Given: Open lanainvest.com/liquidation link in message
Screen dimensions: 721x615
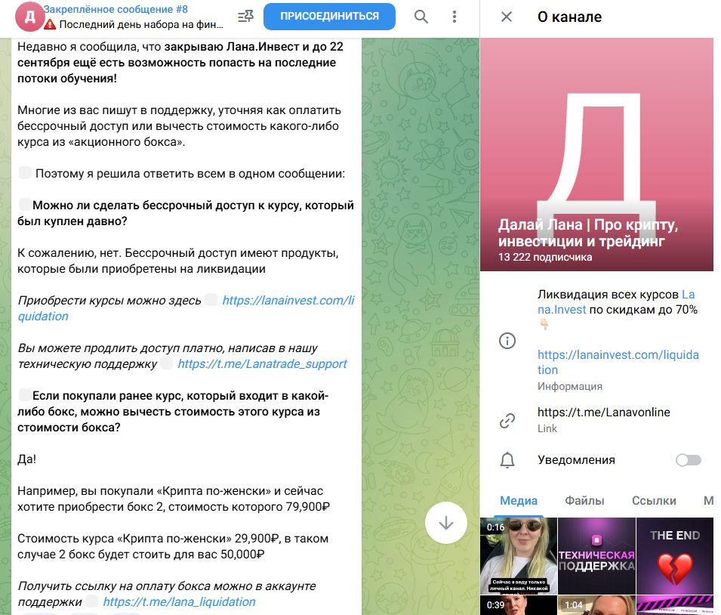Looking at the screenshot, I should (x=186, y=308).
